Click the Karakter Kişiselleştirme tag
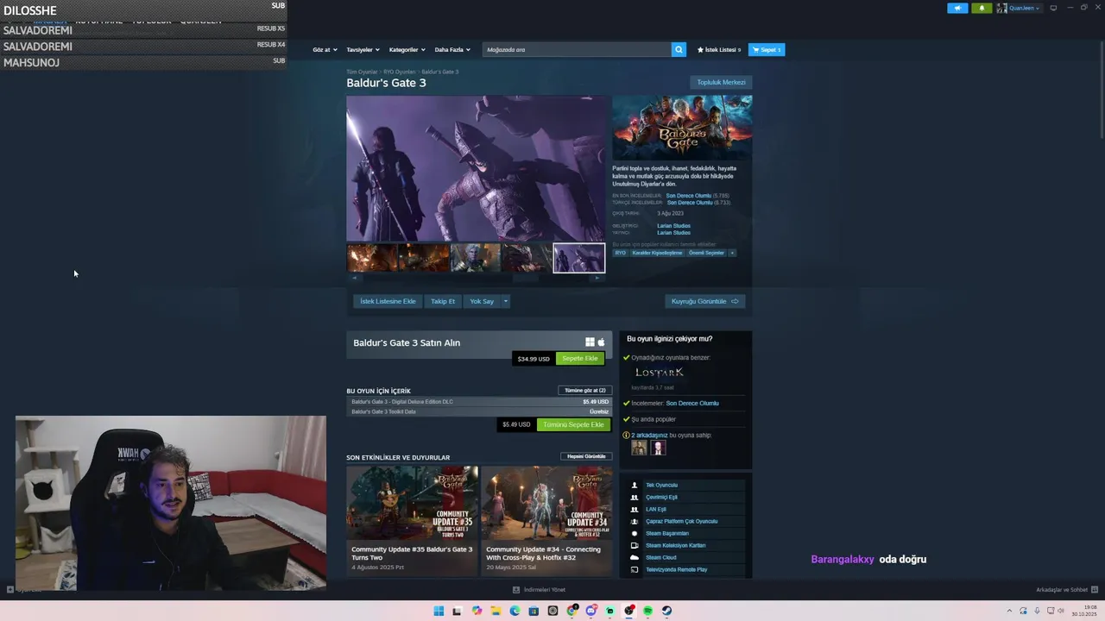This screenshot has width=1105, height=621. point(657,253)
